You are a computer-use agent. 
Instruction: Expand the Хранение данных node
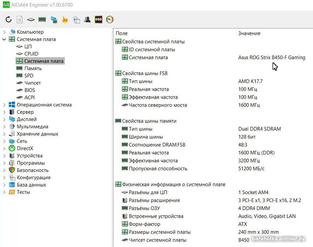4,134
